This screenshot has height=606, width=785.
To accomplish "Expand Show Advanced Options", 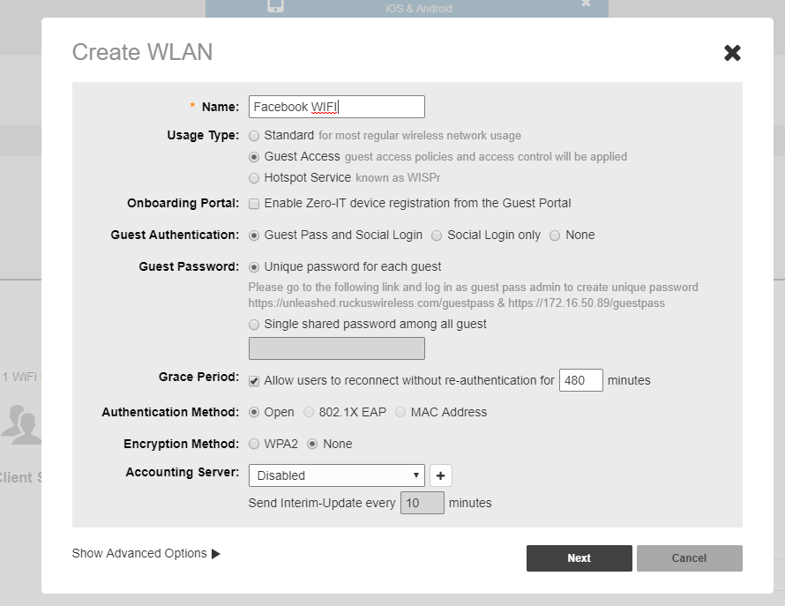I will pos(146,554).
